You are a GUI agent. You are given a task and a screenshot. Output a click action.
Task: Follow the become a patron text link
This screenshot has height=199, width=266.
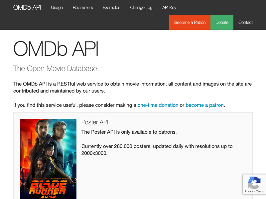point(204,105)
